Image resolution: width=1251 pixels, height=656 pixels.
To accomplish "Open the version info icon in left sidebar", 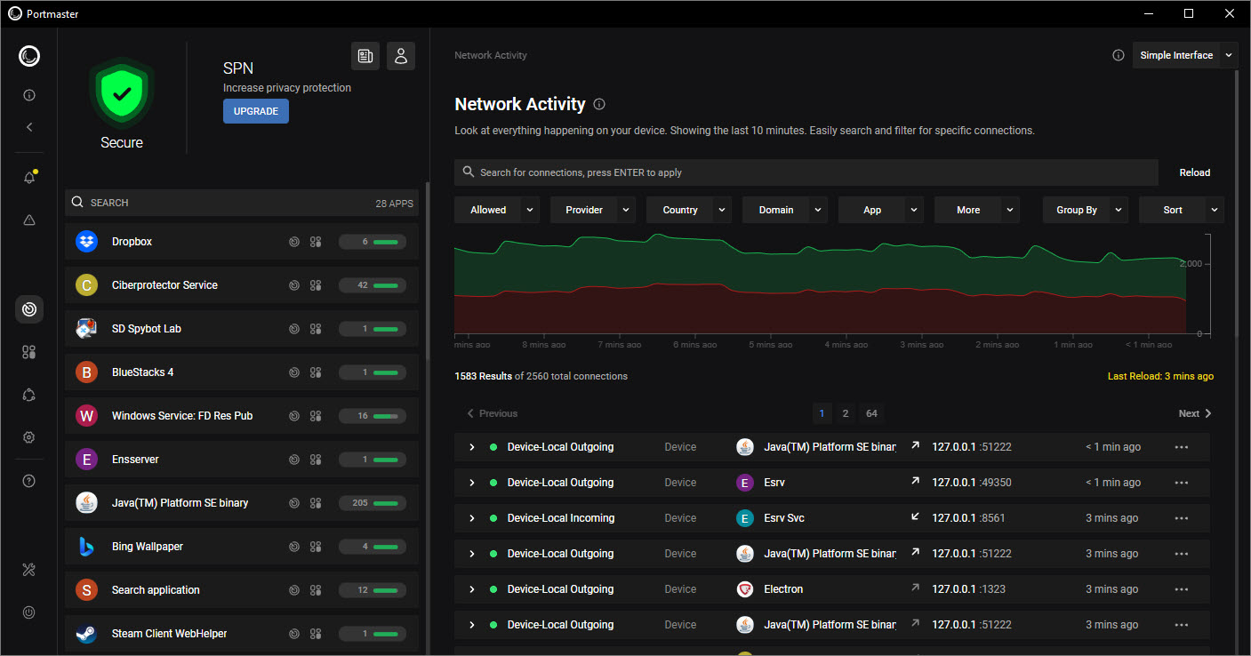I will (29, 95).
